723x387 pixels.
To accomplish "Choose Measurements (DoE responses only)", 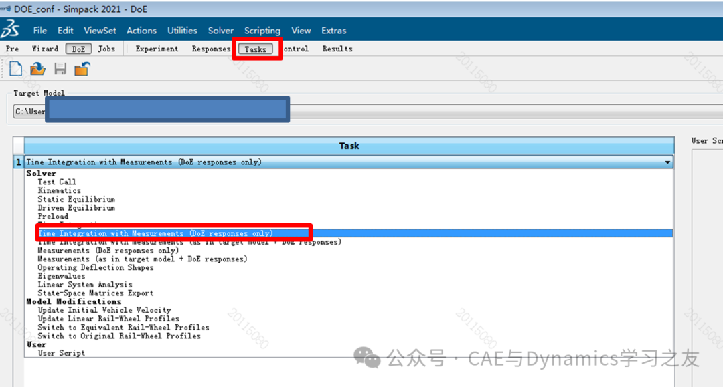I will click(108, 251).
